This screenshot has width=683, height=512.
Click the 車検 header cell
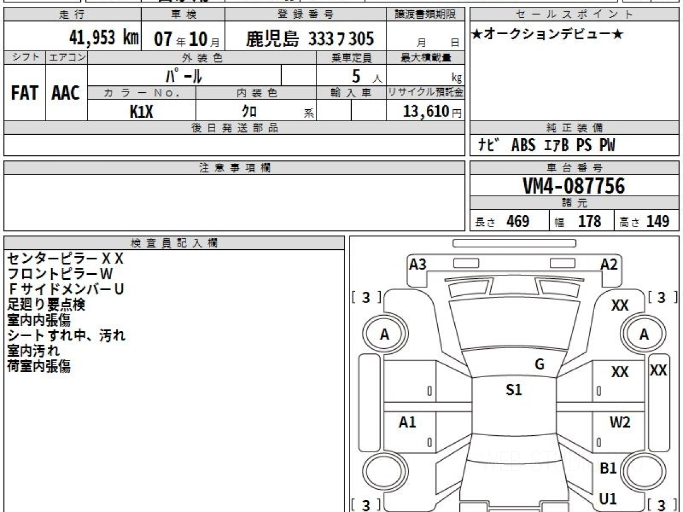tap(183, 15)
